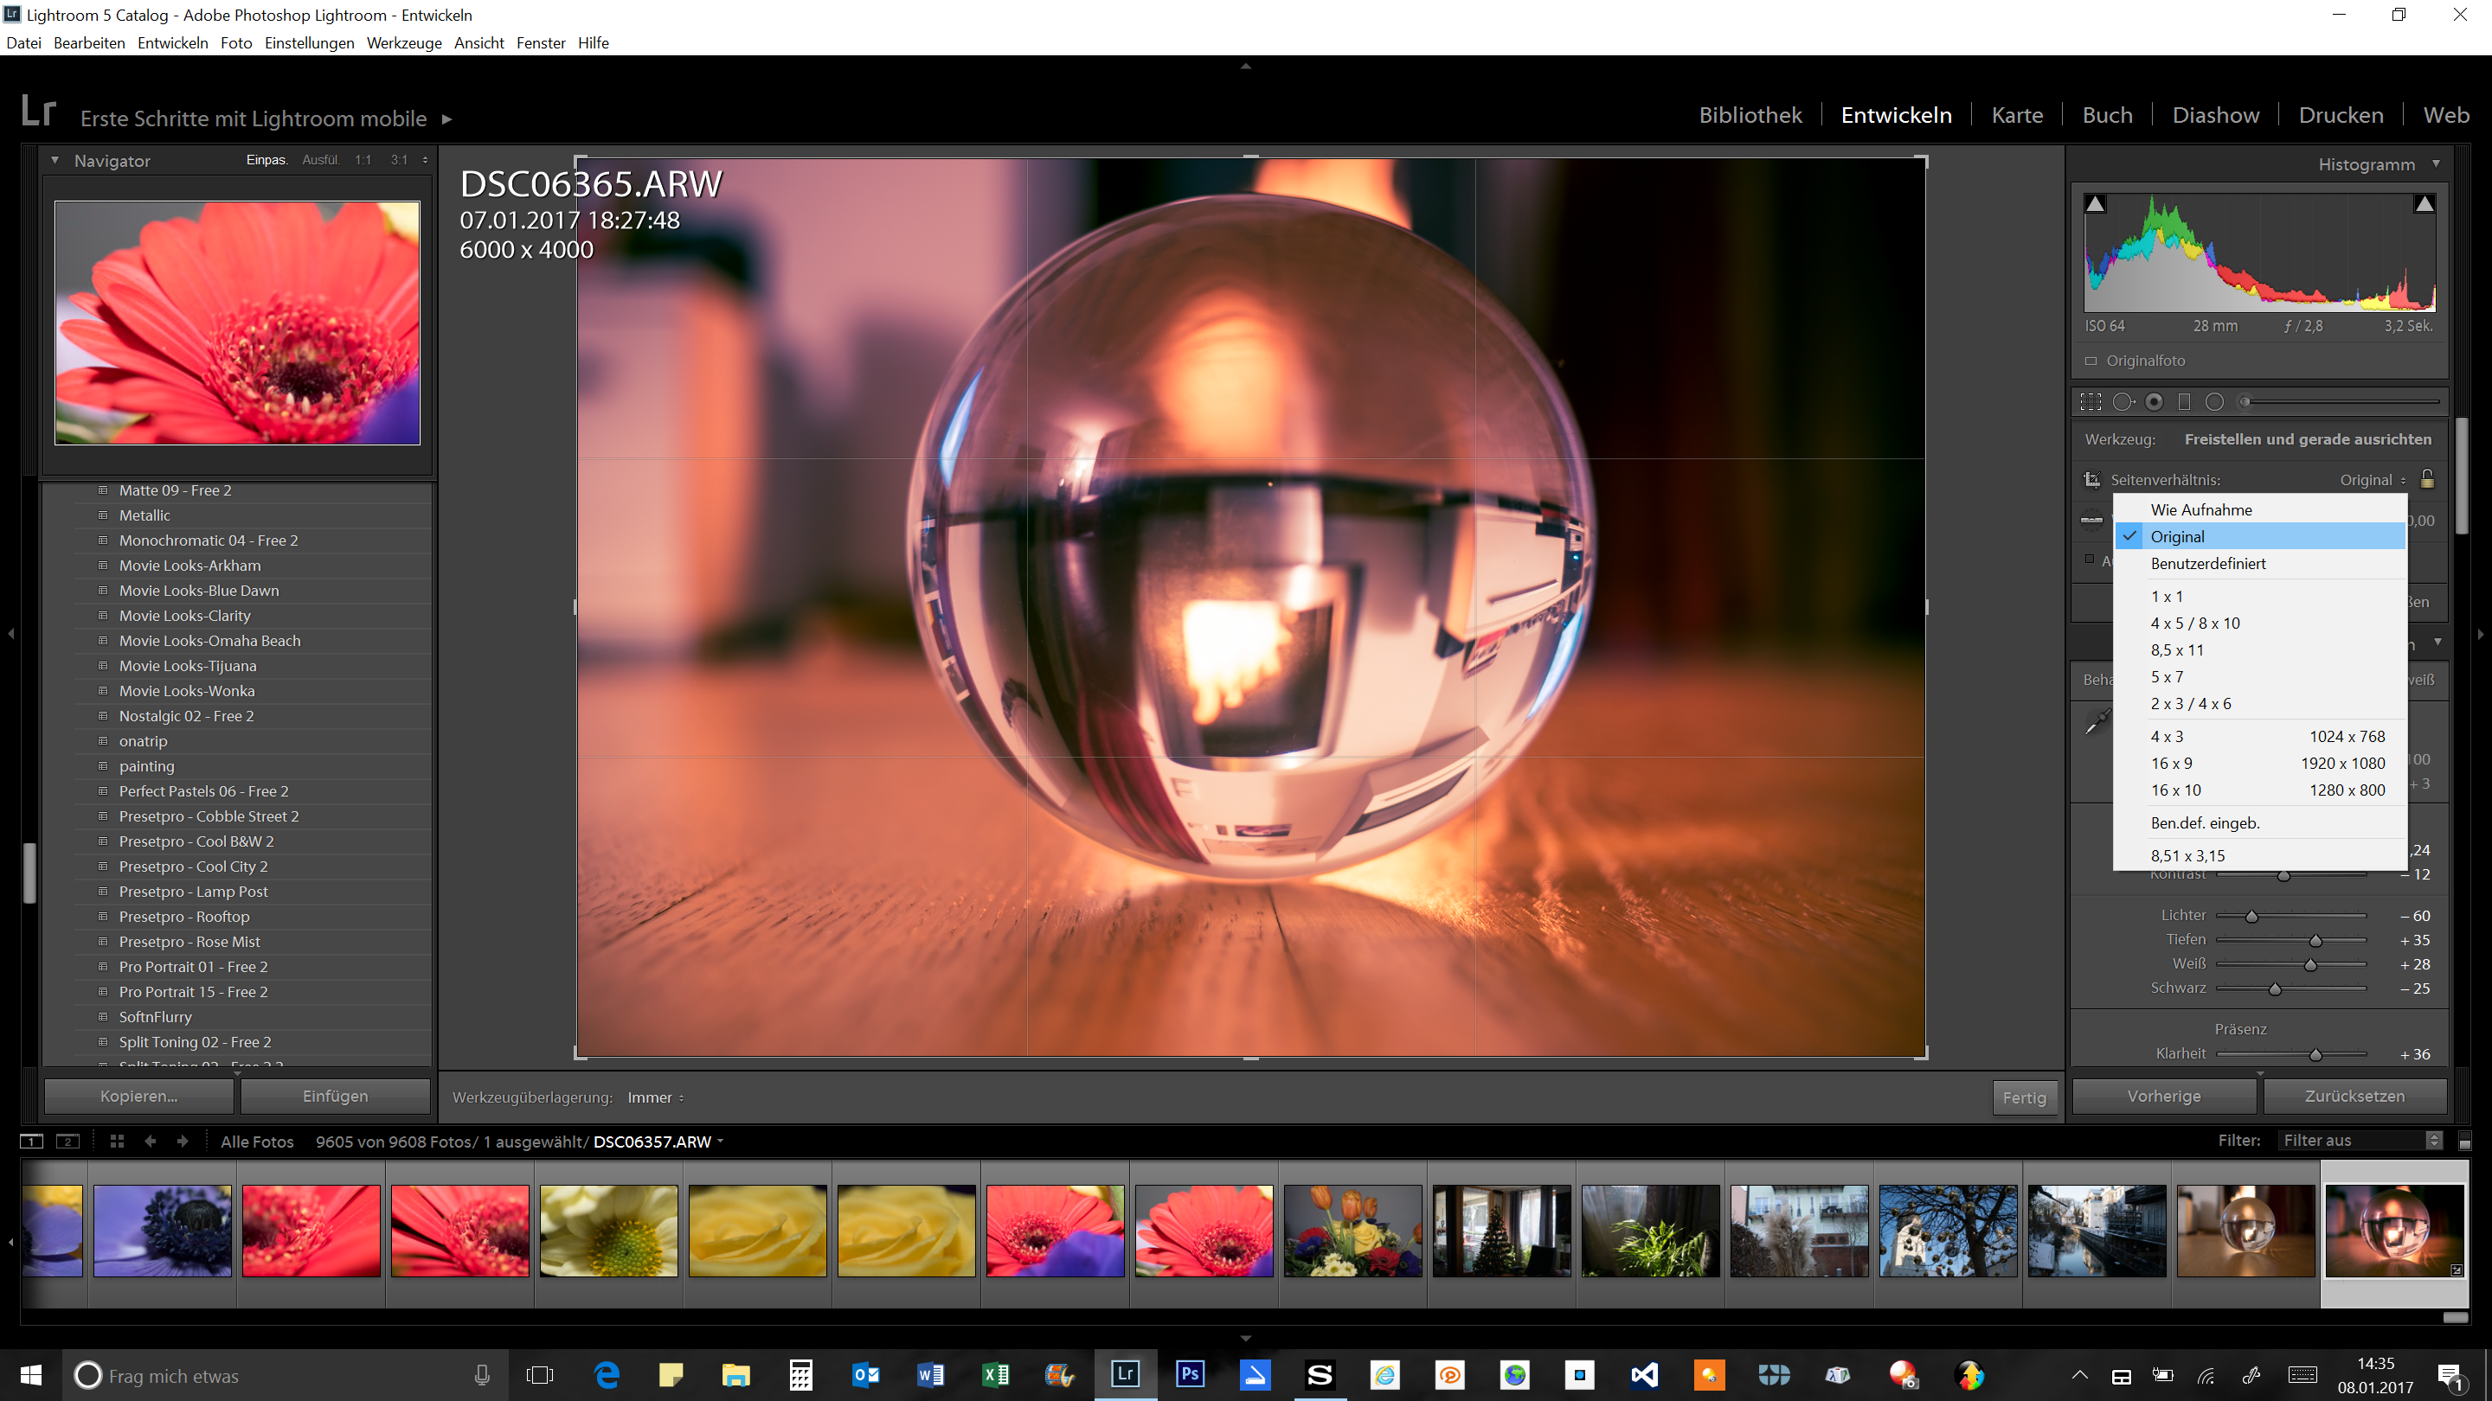The height and width of the screenshot is (1401, 2492).
Task: Toggle shadow clipping indicator in histogram
Action: [x=2096, y=204]
